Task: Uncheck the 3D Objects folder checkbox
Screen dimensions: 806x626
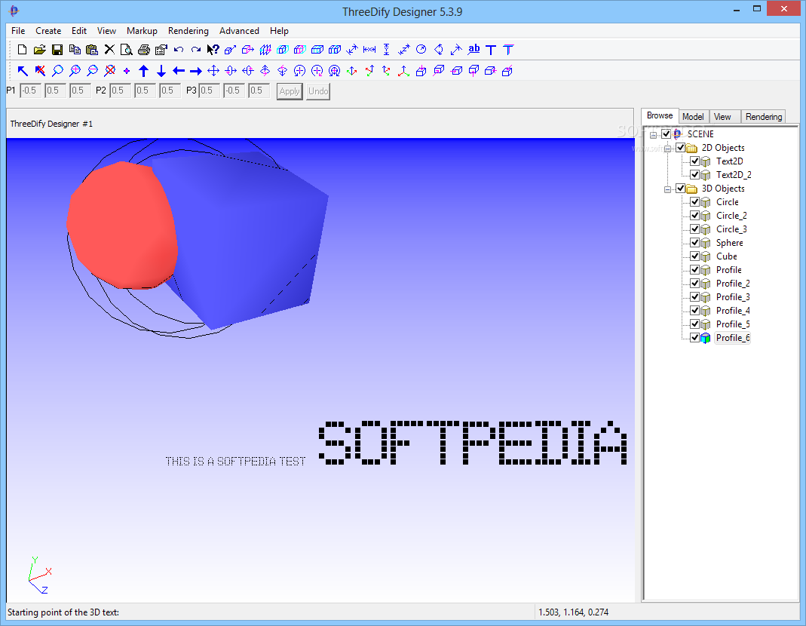Action: pyautogui.click(x=681, y=189)
